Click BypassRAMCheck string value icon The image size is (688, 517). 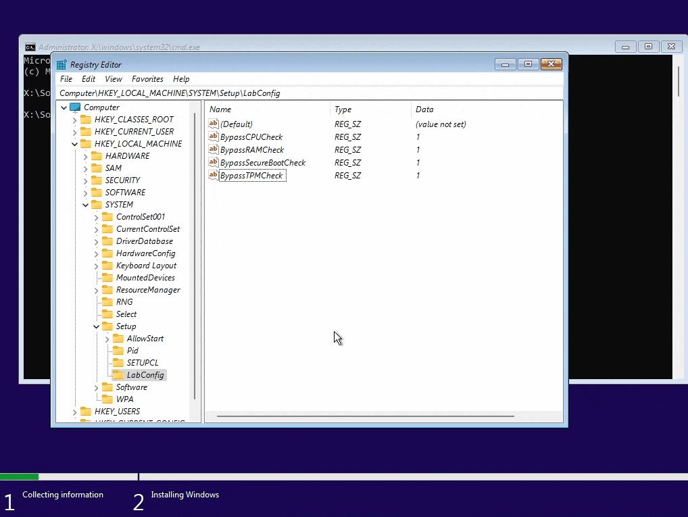pyautogui.click(x=214, y=149)
